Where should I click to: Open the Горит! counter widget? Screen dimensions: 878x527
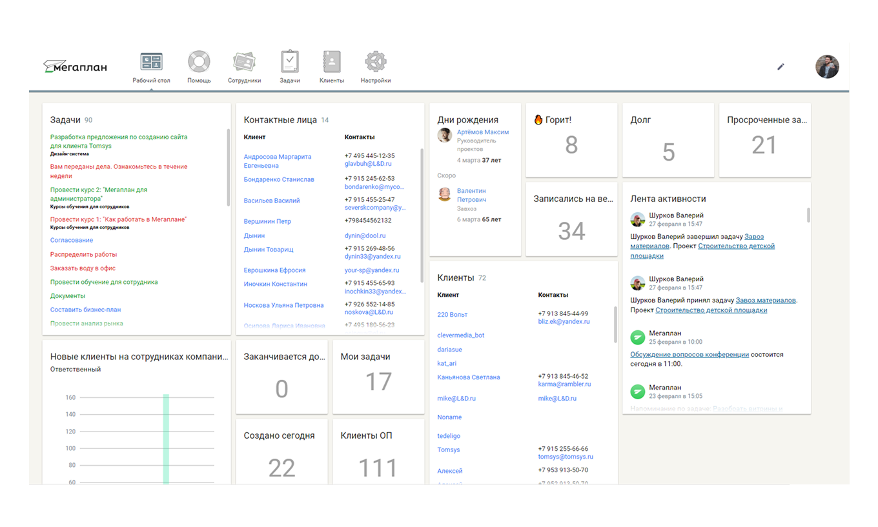pyautogui.click(x=571, y=140)
